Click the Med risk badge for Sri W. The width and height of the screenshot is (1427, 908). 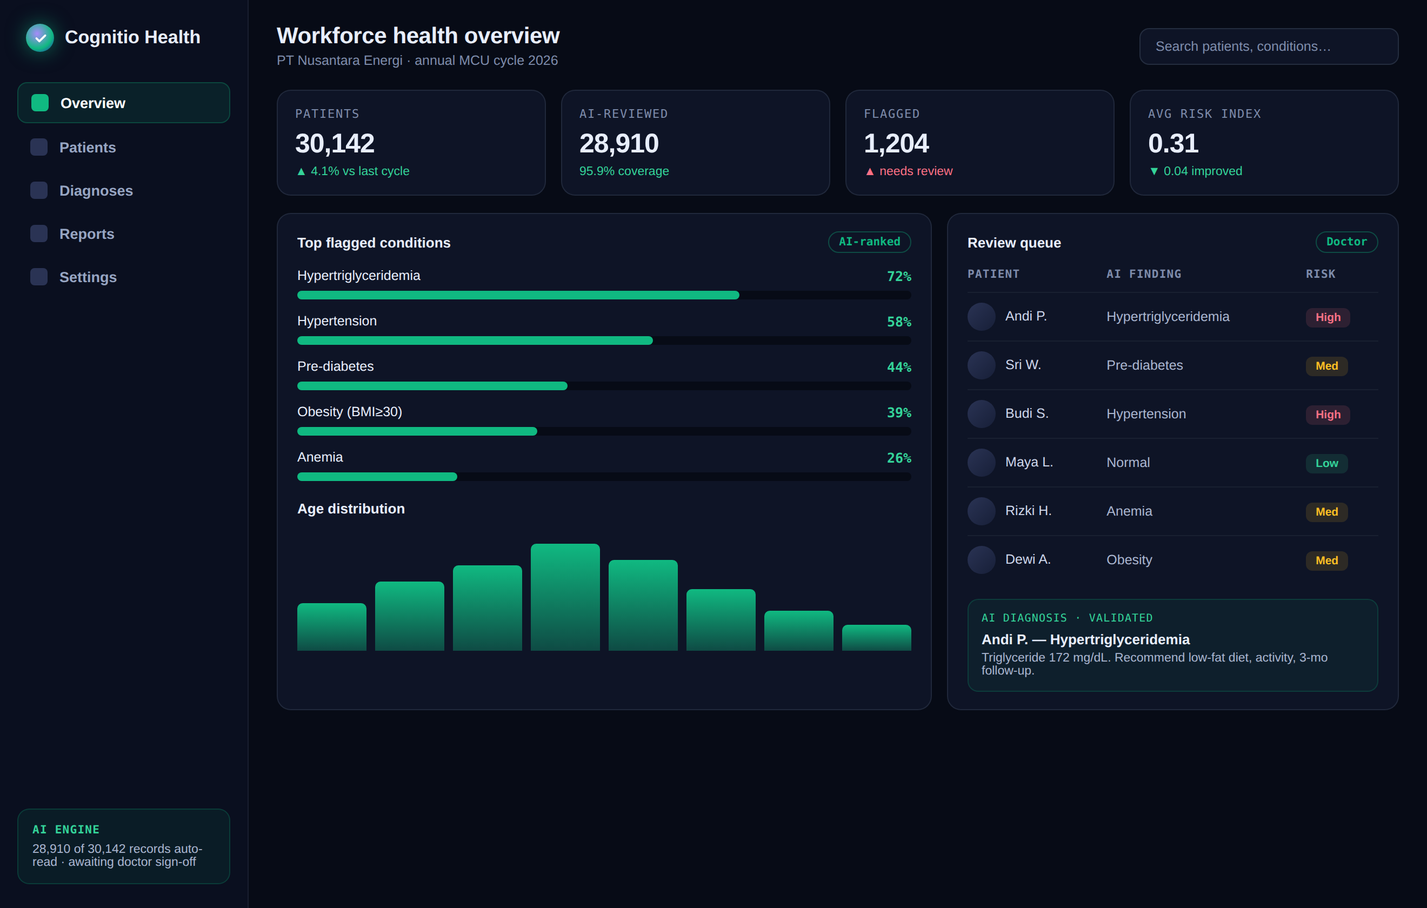tap(1327, 366)
